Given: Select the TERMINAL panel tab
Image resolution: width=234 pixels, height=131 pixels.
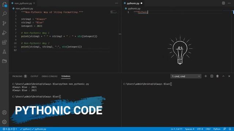Looking at the screenshot, I should click(66, 76).
